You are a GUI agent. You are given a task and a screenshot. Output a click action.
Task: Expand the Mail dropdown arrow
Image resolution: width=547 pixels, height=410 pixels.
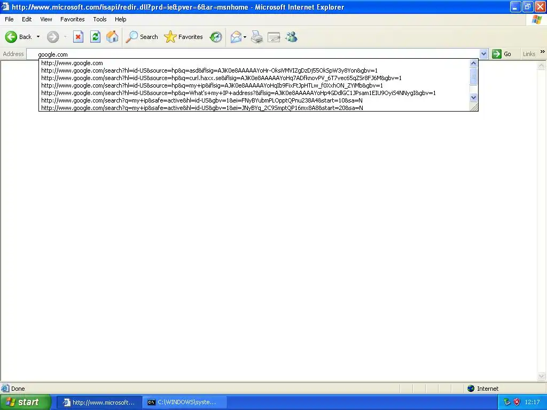click(245, 37)
